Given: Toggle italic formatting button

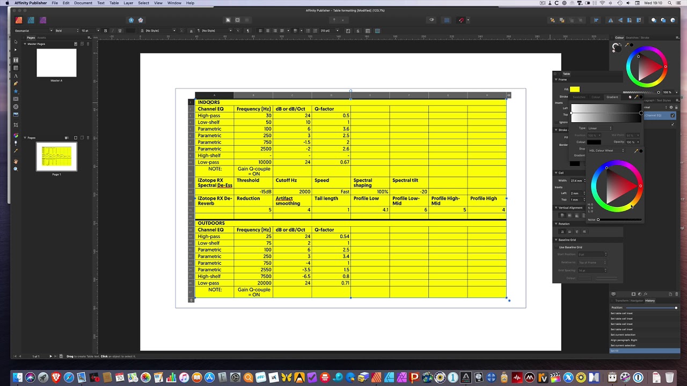Looking at the screenshot, I should tap(112, 31).
